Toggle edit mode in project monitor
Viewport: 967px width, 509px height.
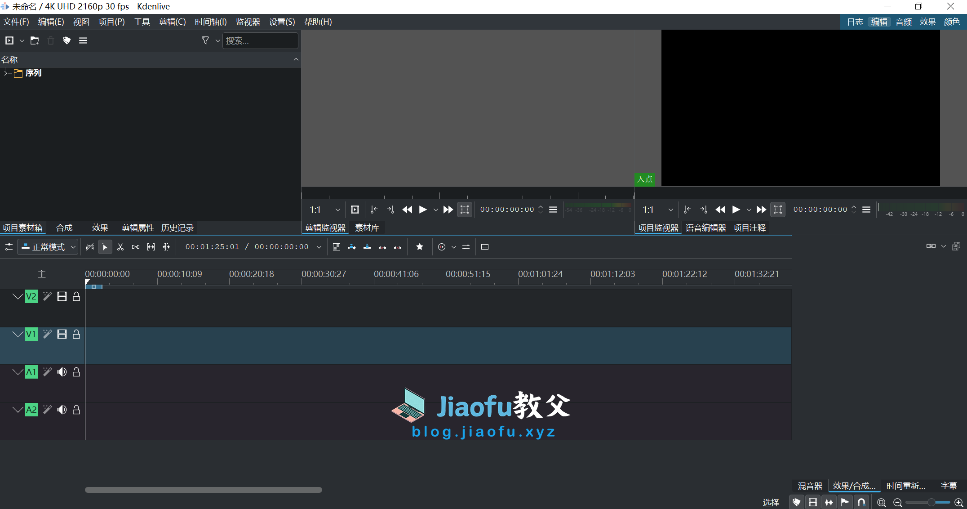[x=778, y=210]
